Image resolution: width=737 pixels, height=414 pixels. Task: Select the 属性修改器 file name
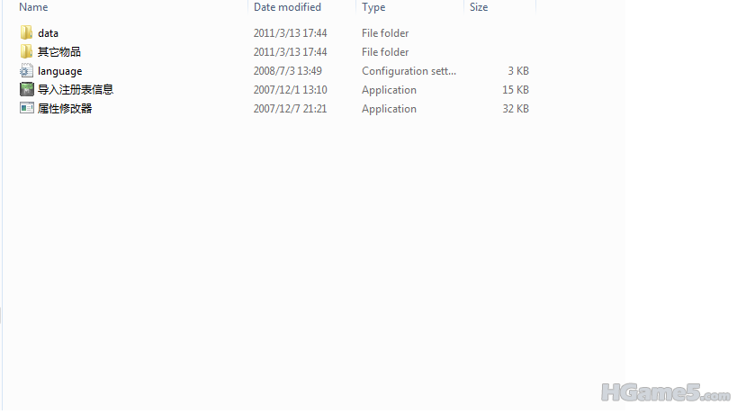(x=65, y=109)
